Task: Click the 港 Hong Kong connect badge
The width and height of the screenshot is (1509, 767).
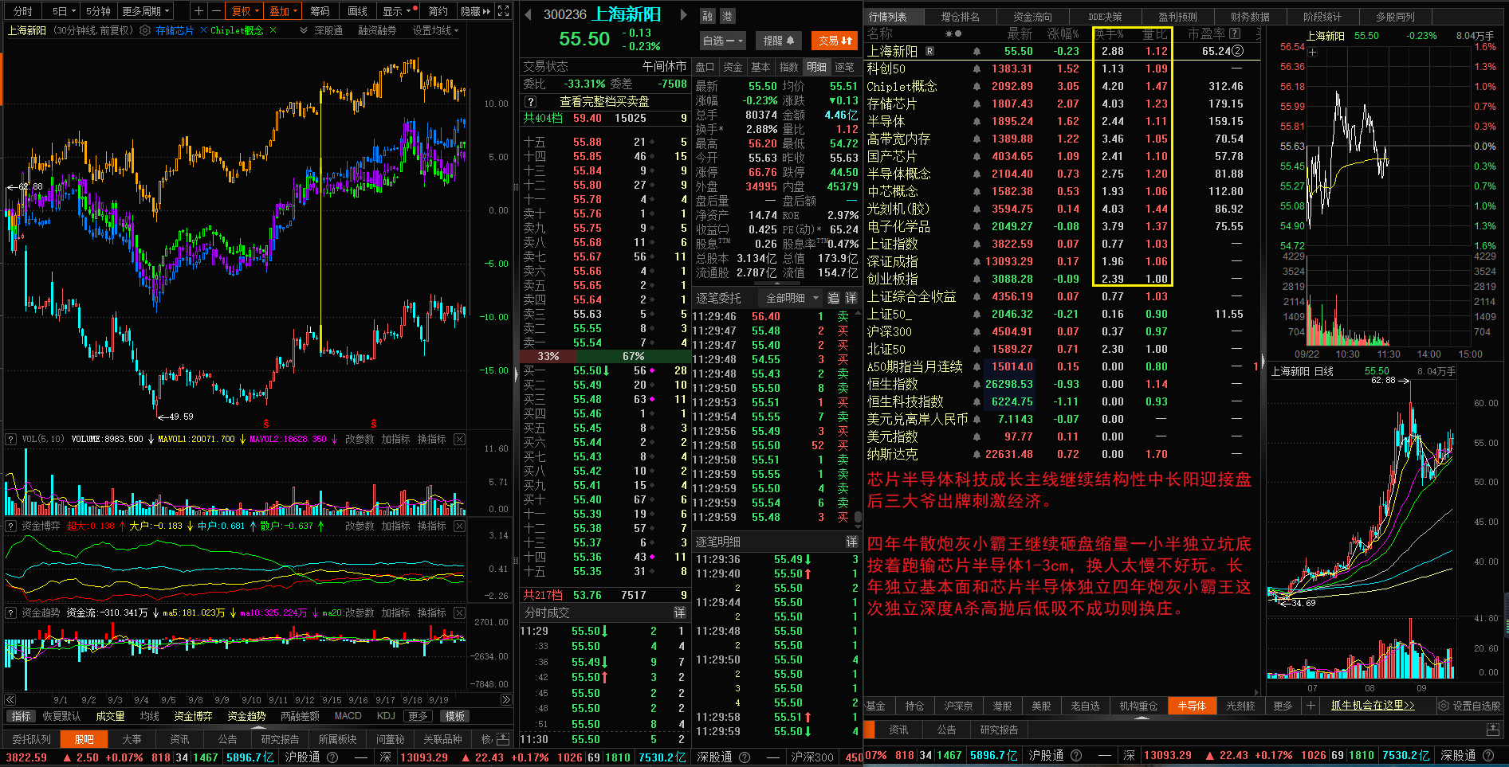Action: pyautogui.click(x=727, y=16)
